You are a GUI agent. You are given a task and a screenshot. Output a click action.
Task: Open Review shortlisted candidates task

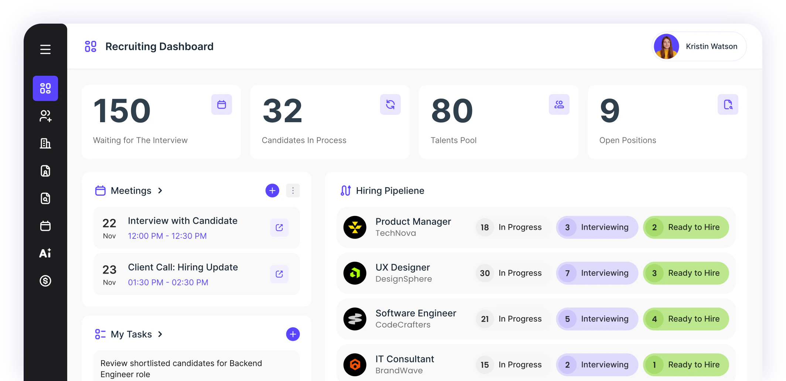click(x=196, y=366)
